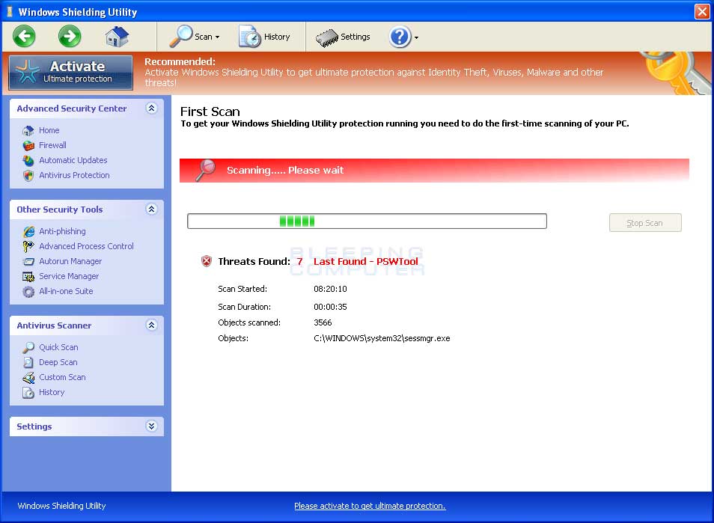The image size is (714, 523).
Task: Open the Anti-phishing link
Action: pos(62,232)
